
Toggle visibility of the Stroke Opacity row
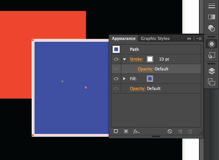[x=116, y=69]
